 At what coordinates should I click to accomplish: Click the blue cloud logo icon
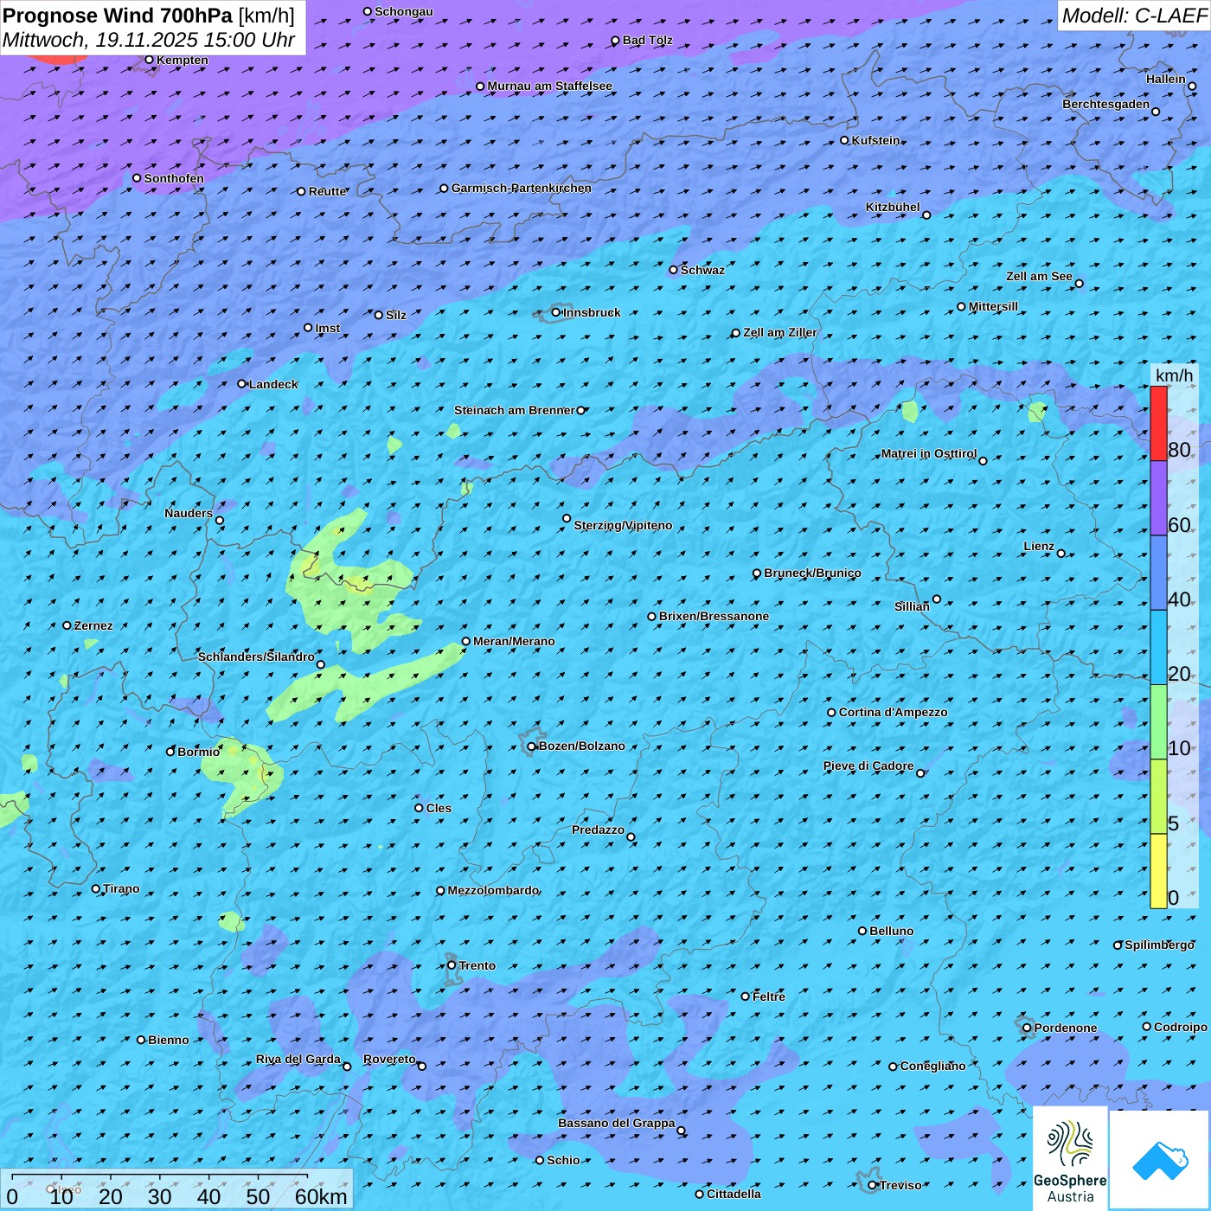coord(1160,1161)
